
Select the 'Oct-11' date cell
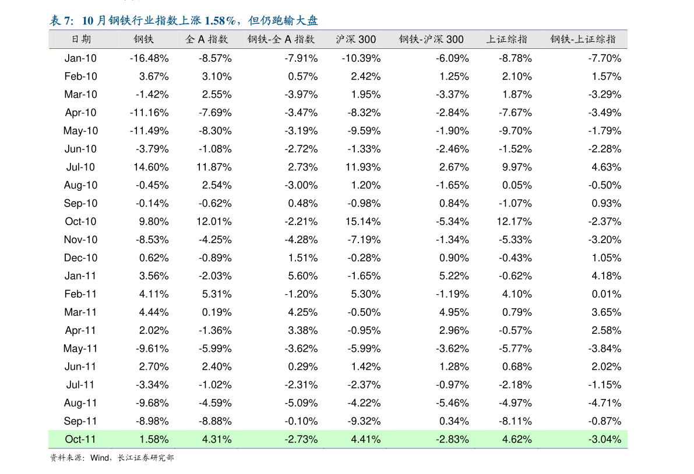[x=80, y=440]
